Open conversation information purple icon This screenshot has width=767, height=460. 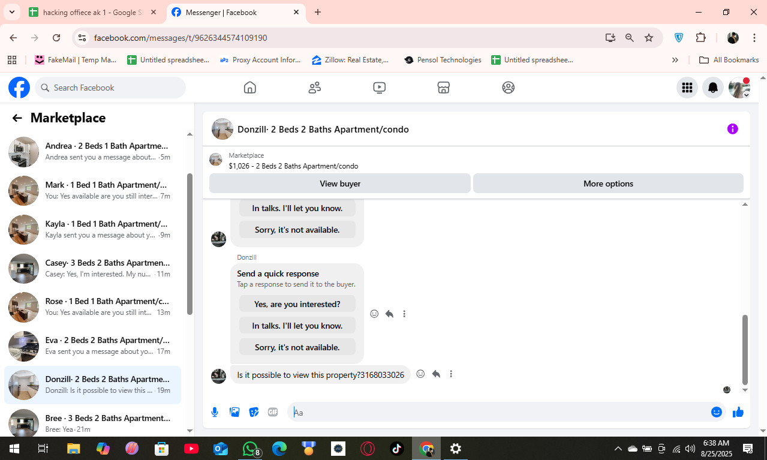732,129
